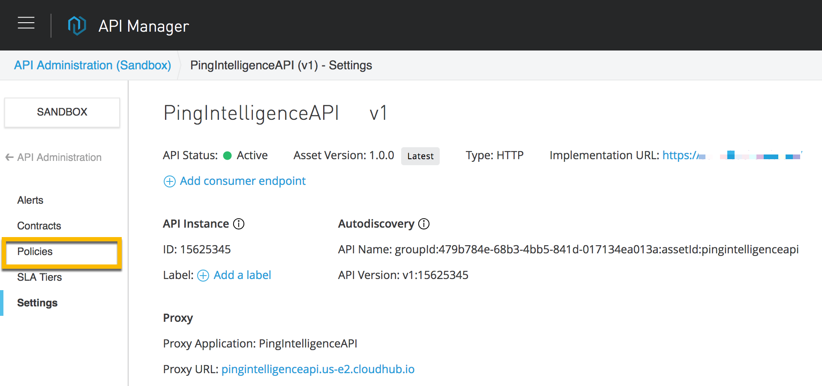Open the Implementation URL https link
The width and height of the screenshot is (822, 386).
[x=681, y=155]
